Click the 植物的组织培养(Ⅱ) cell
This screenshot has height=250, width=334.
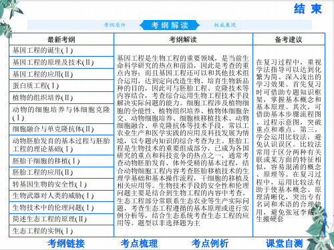[x=61, y=97]
